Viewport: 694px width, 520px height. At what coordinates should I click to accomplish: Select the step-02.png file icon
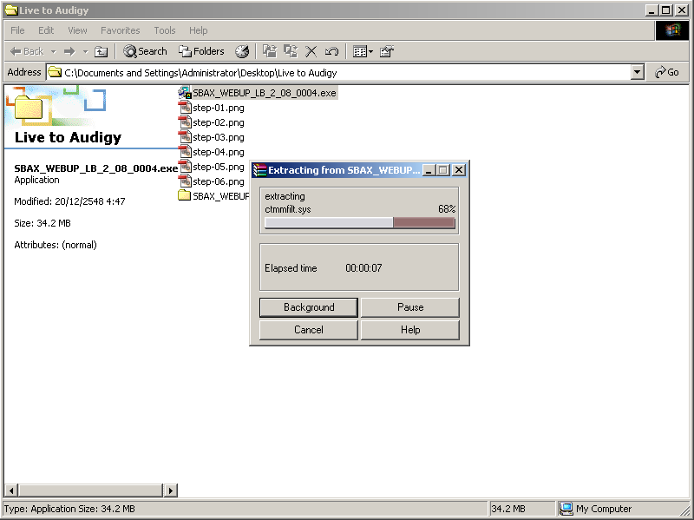(x=185, y=122)
